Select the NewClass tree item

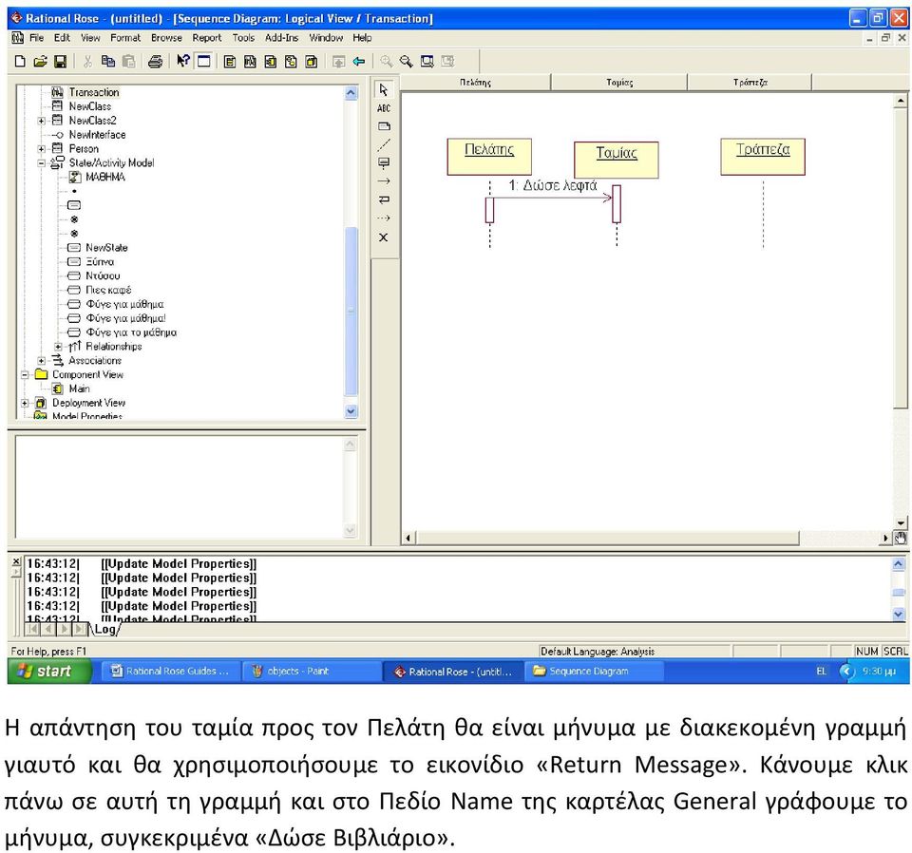89,106
